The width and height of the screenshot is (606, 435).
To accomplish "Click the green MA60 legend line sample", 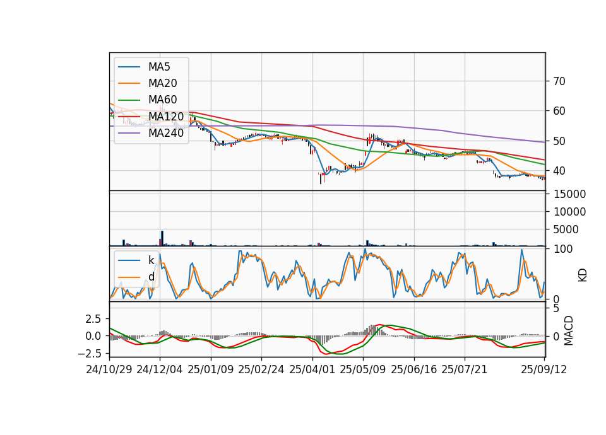I will tap(129, 100).
